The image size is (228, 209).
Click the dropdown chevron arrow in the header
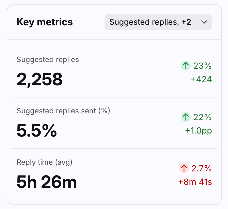pyautogui.click(x=204, y=22)
